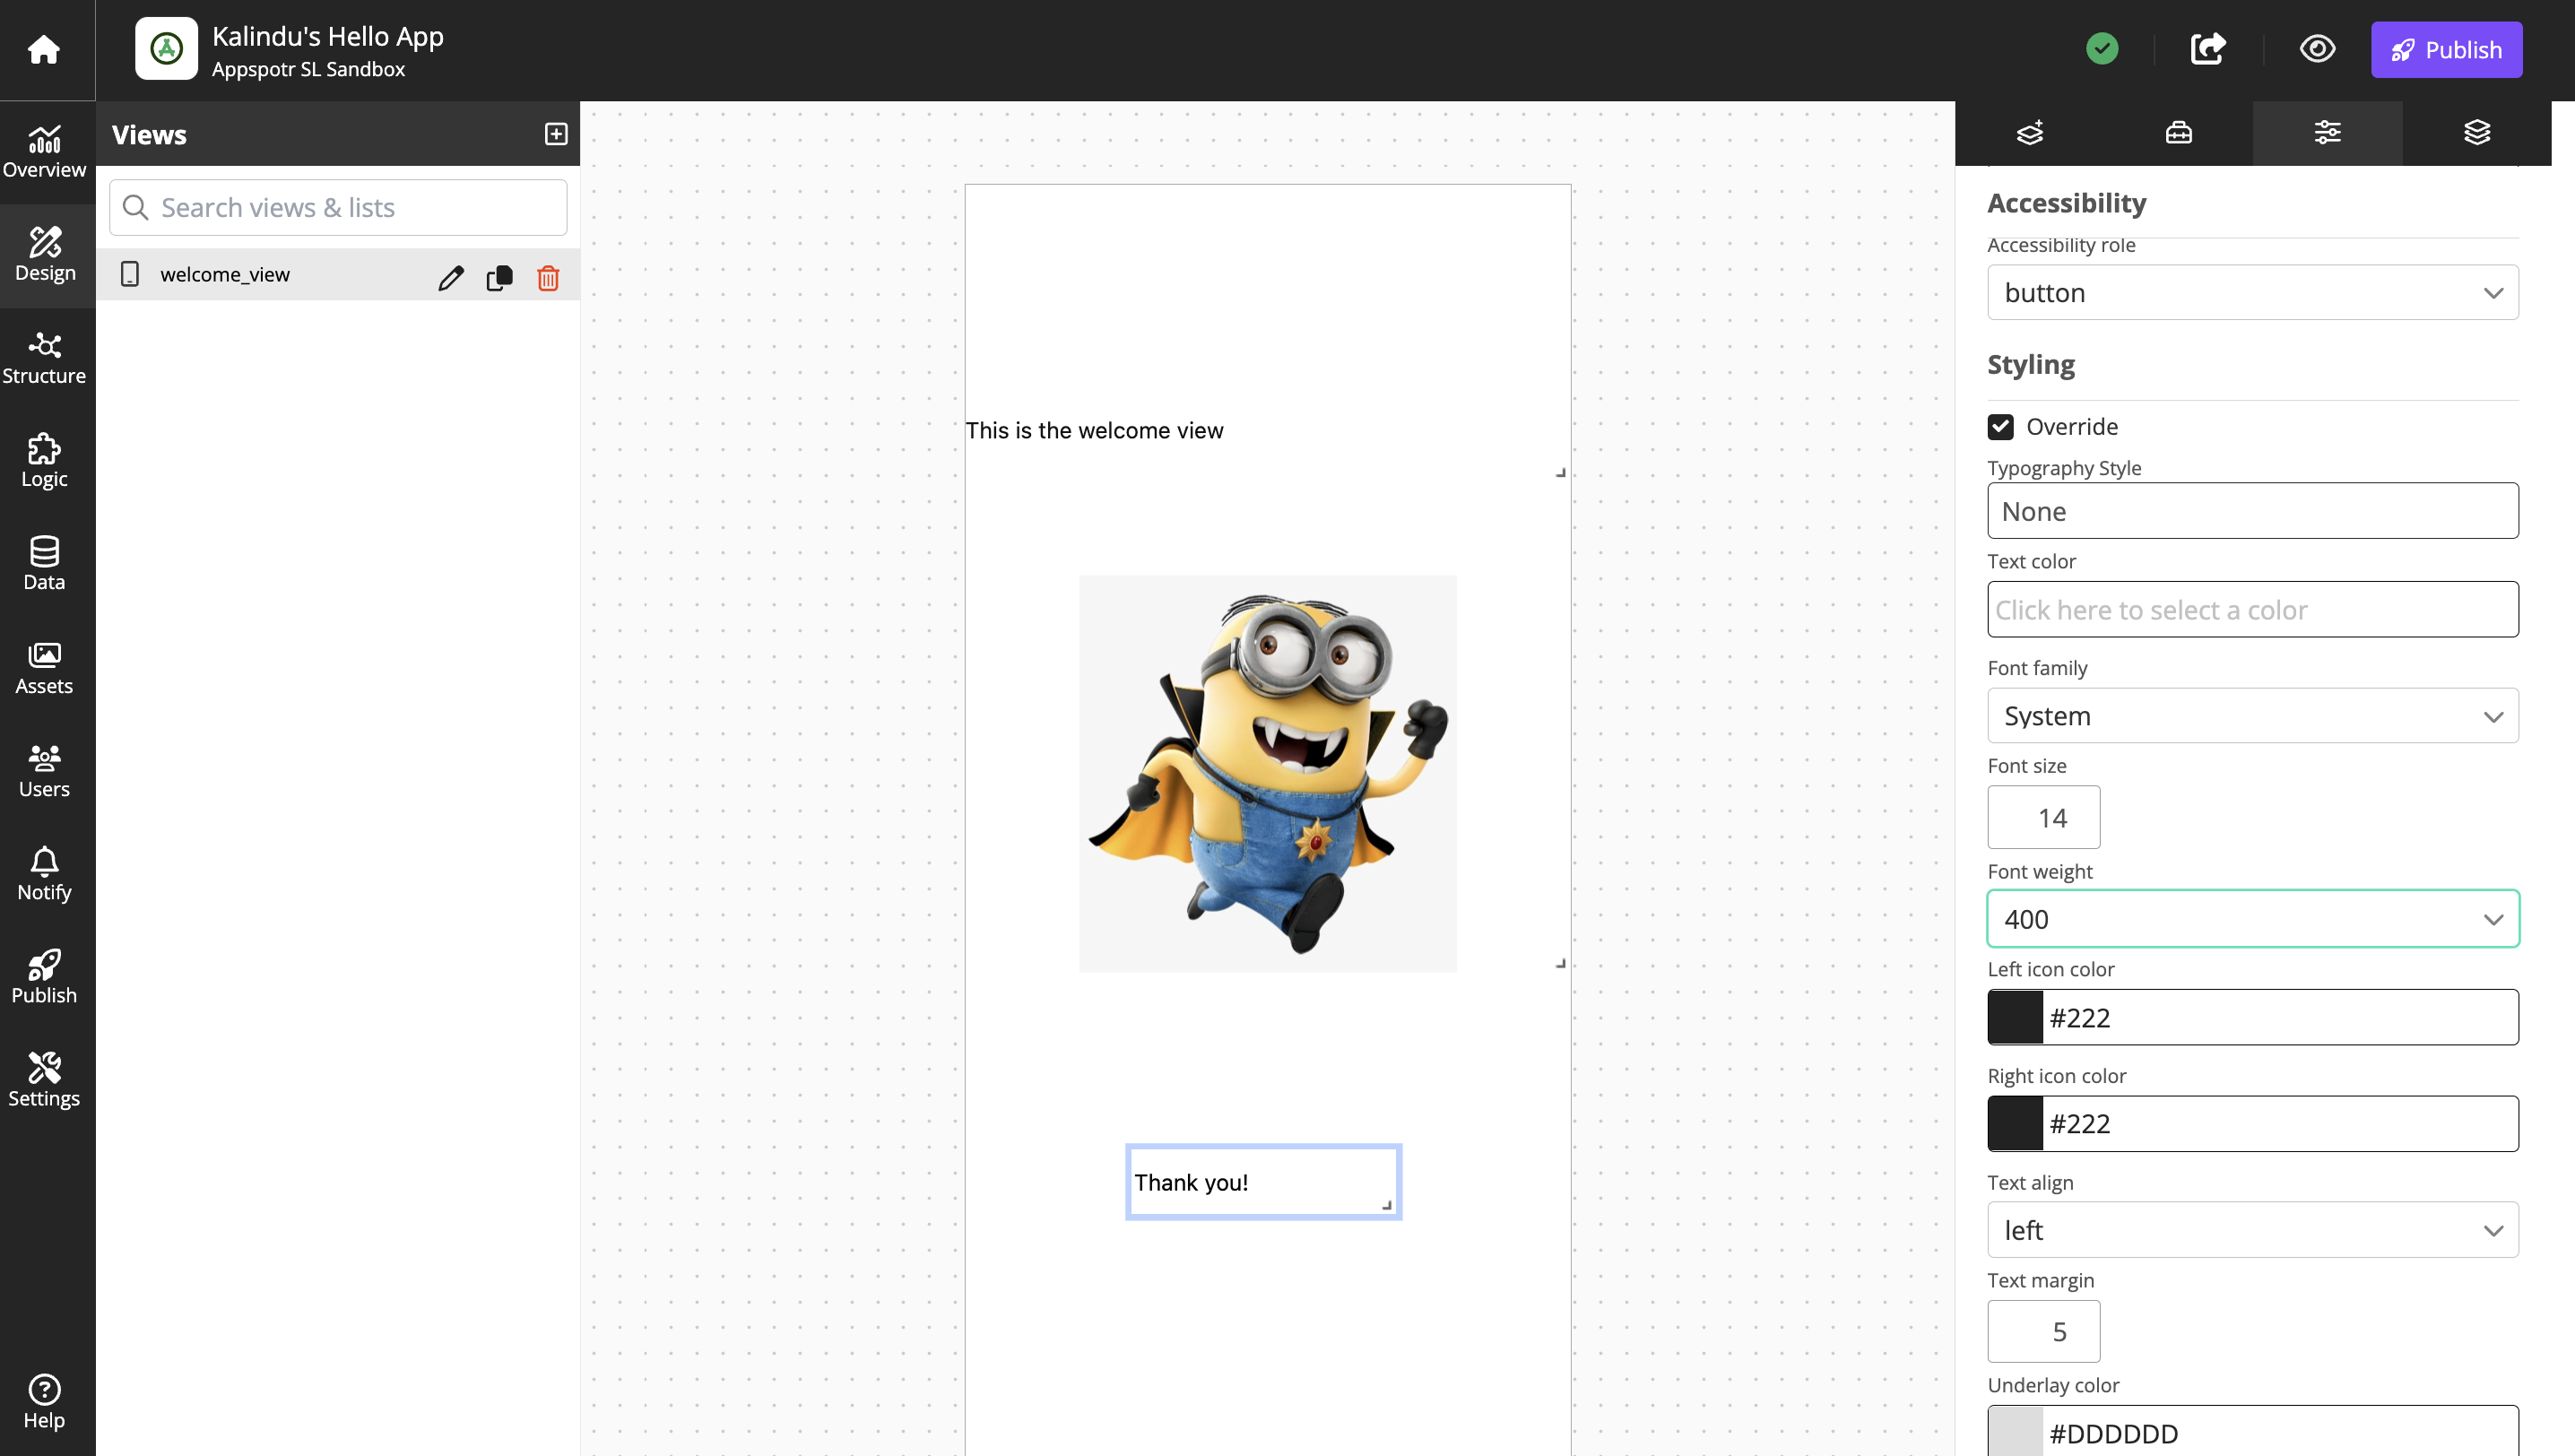This screenshot has width=2575, height=1456.
Task: Click the app title Kalindu's Hello App
Action: [327, 36]
